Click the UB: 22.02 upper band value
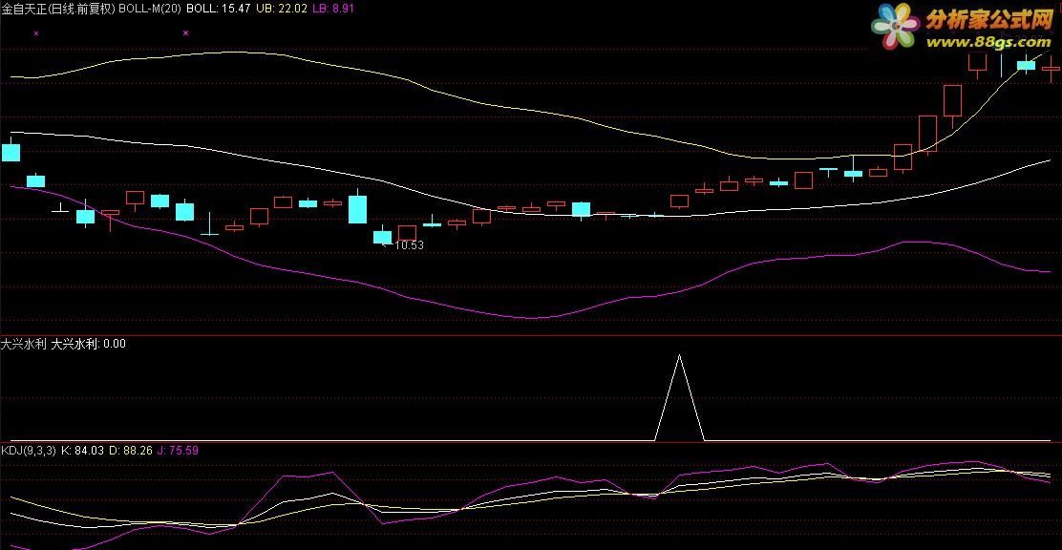 (x=281, y=9)
